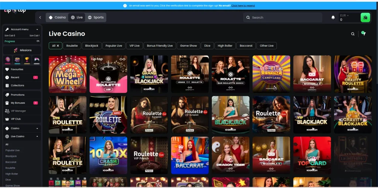378x188 pixels.
Task: Open green deposit wallet button
Action: (x=365, y=17)
